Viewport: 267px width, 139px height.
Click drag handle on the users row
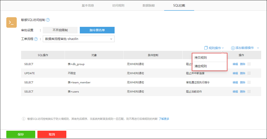click(x=249, y=91)
